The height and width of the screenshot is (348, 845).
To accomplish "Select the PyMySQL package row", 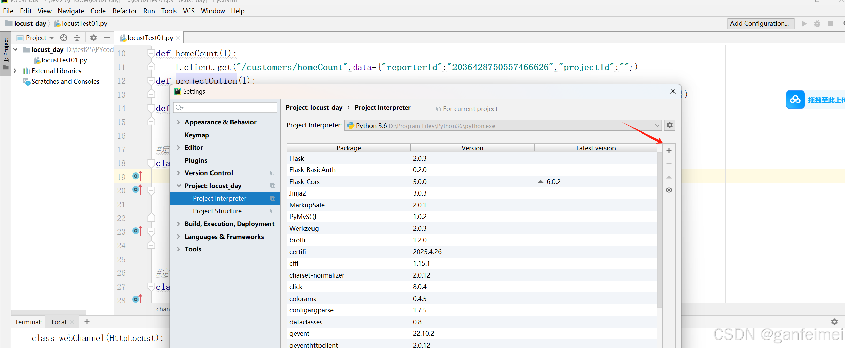I will coord(472,217).
